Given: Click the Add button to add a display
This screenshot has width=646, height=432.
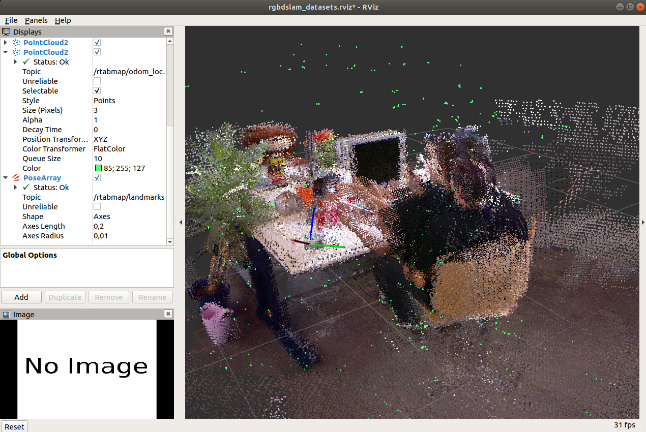Looking at the screenshot, I should pos(21,297).
